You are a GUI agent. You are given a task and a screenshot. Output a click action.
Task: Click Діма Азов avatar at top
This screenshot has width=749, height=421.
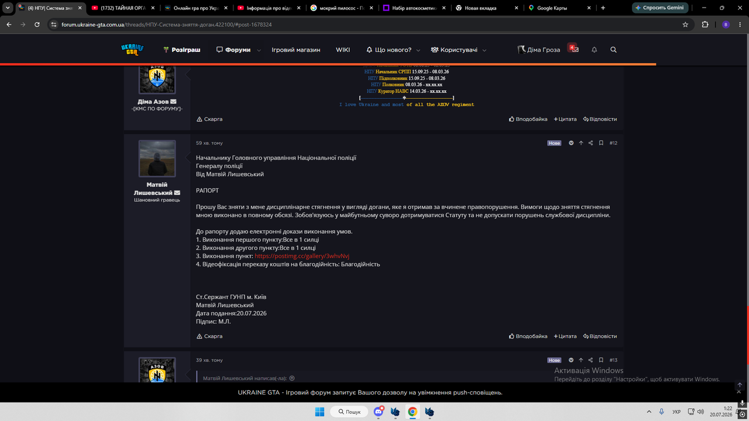(157, 79)
